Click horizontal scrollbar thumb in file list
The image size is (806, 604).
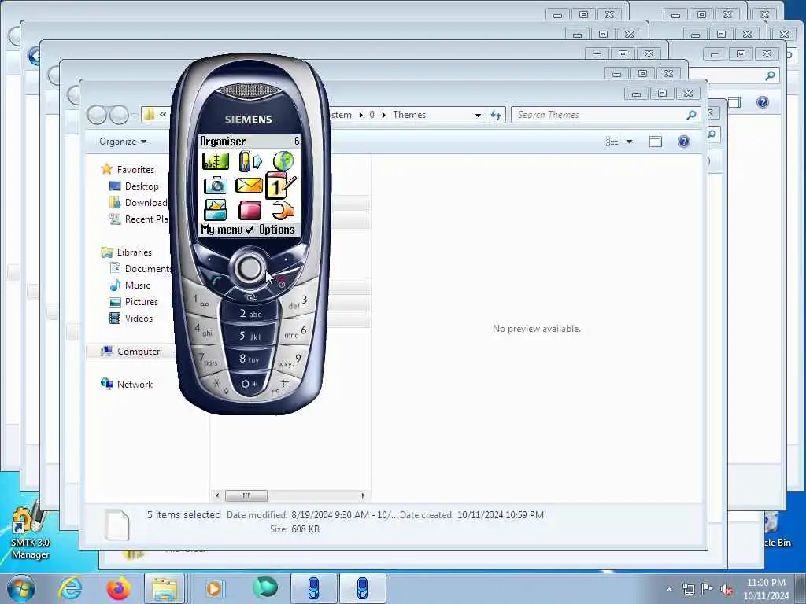246,495
